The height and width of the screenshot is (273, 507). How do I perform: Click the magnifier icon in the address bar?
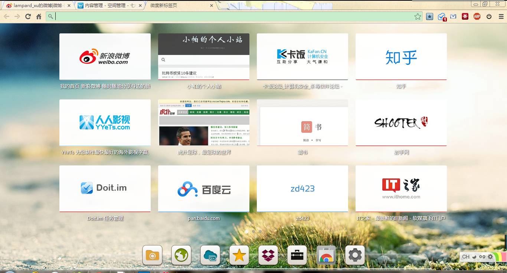pos(50,16)
